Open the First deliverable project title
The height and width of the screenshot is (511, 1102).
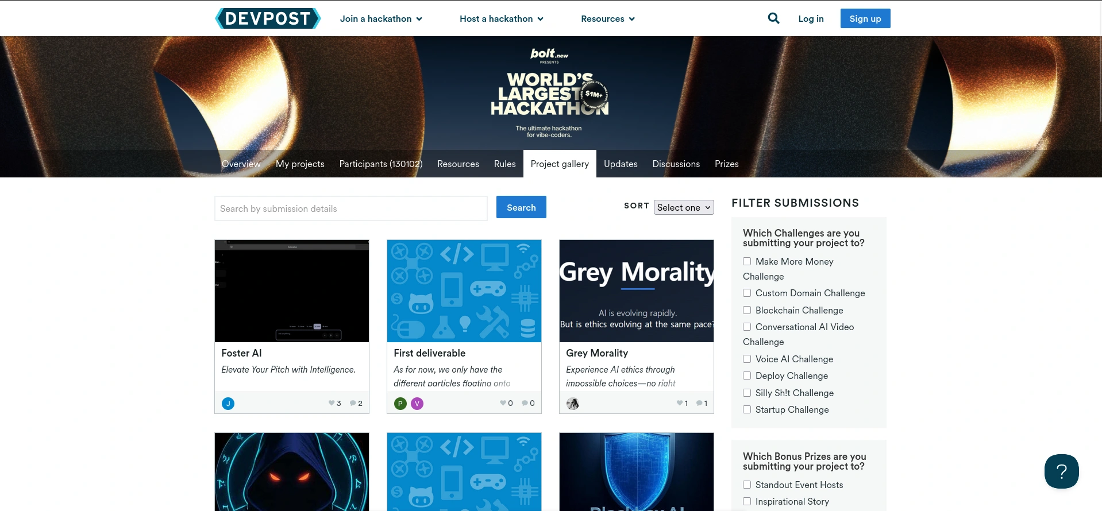point(430,353)
